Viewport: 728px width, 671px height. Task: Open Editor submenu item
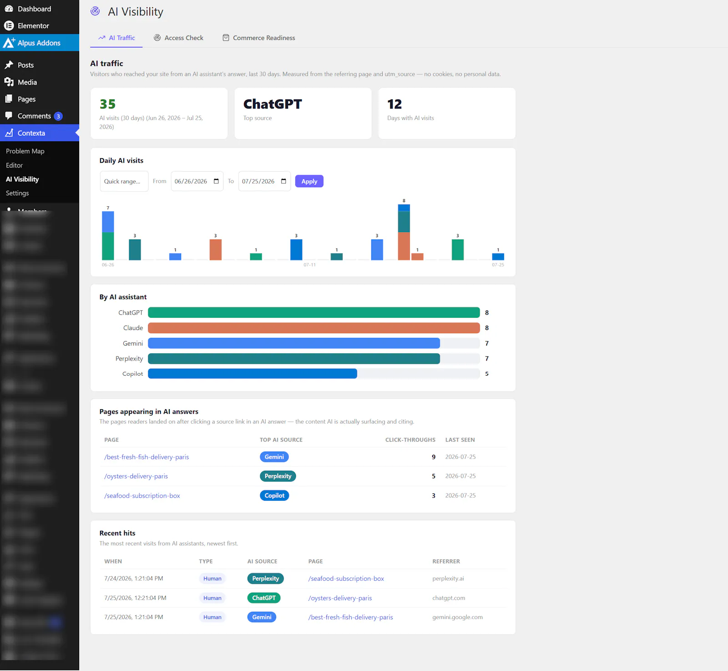[x=14, y=165]
